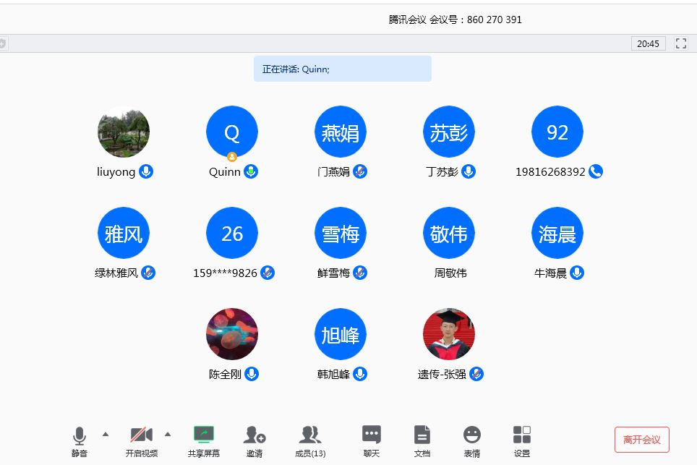Click 陈全刚's microphone icon

252,374
